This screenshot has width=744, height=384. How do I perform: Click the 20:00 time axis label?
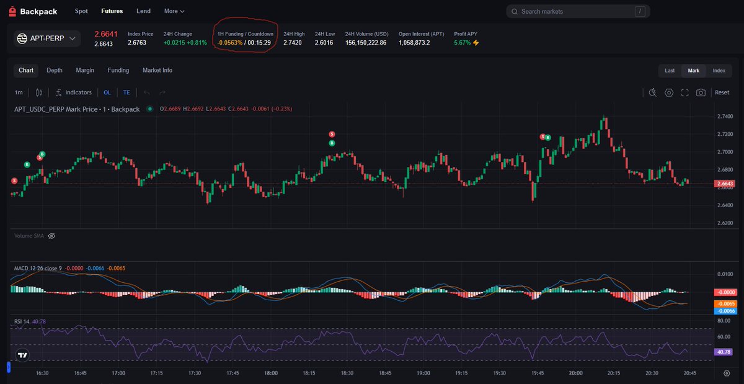(x=575, y=373)
